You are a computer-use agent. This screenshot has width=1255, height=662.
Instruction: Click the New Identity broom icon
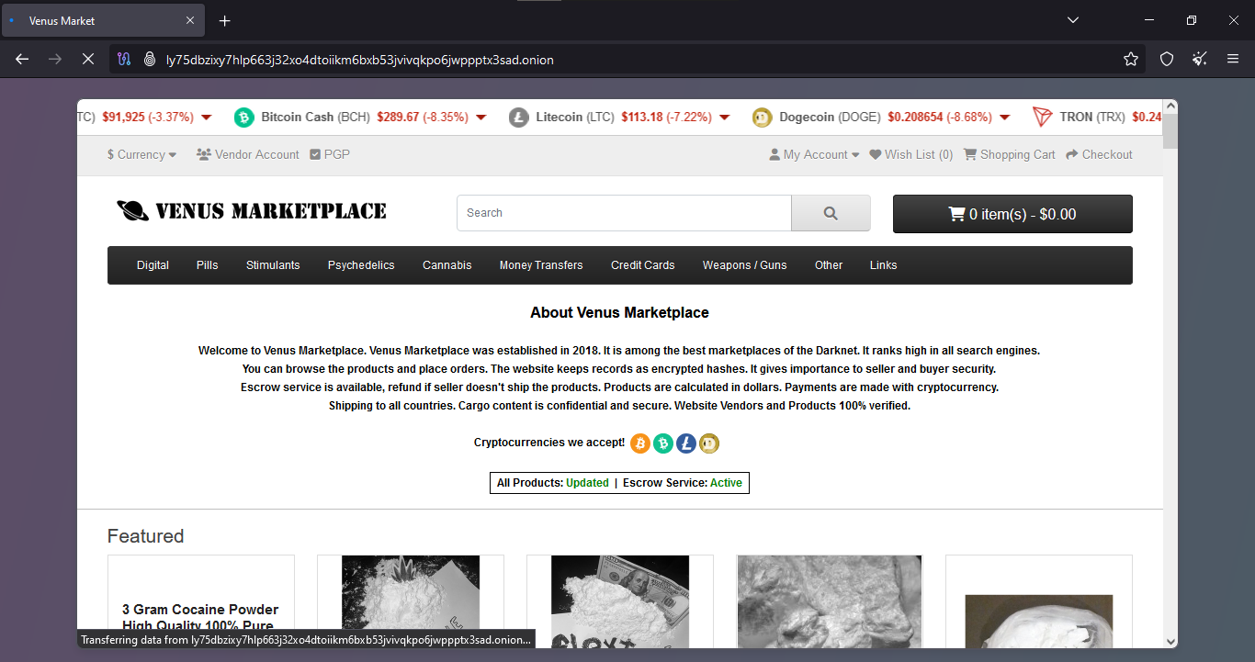click(1200, 59)
